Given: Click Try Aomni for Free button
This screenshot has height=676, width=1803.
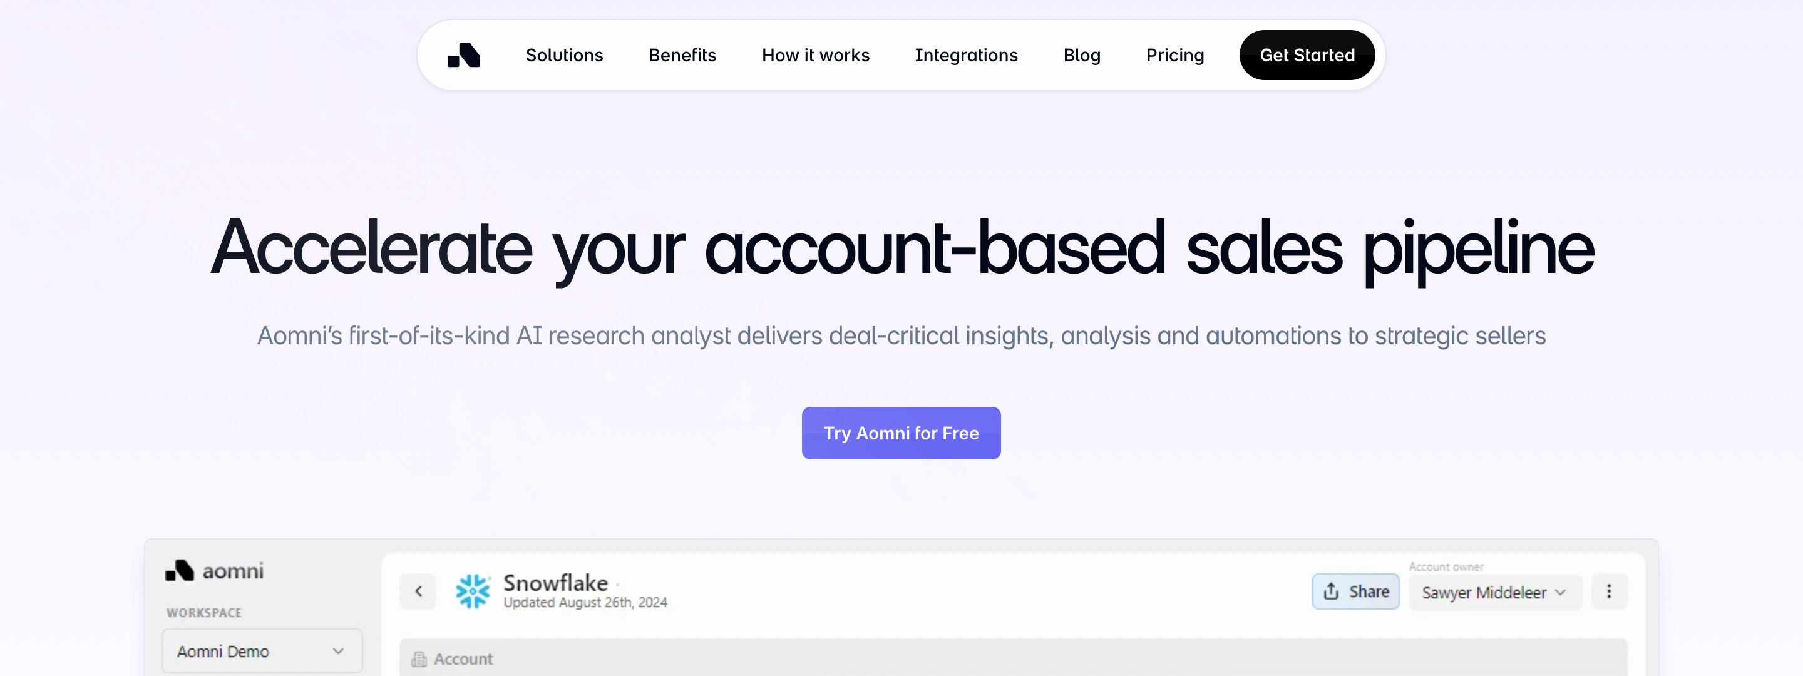Looking at the screenshot, I should tap(901, 433).
